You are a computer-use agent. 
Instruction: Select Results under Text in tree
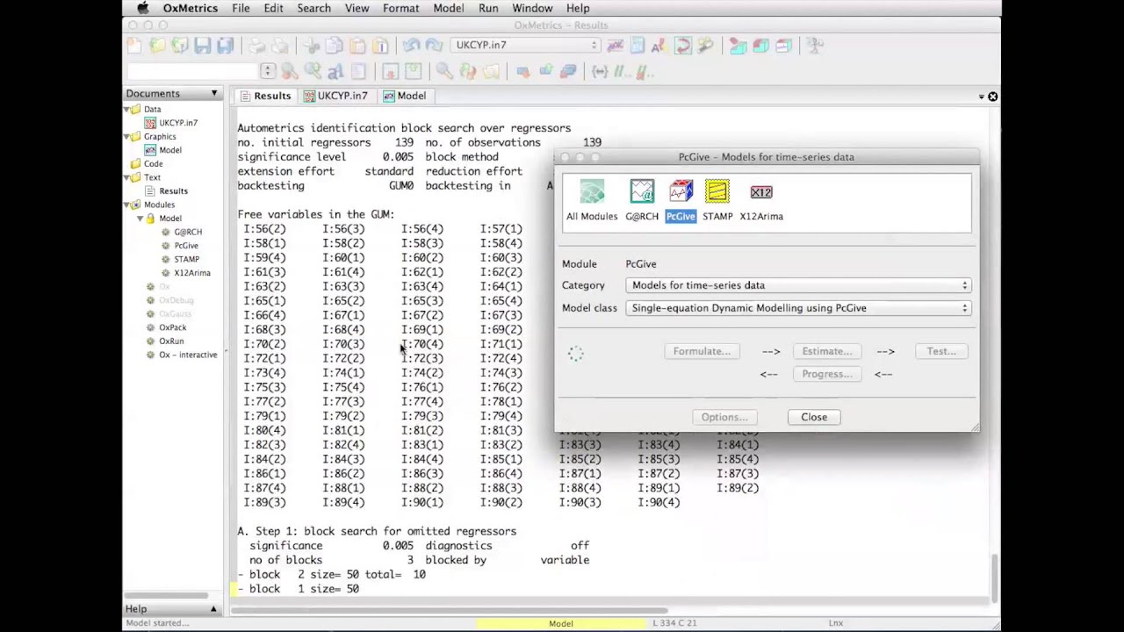pos(173,190)
